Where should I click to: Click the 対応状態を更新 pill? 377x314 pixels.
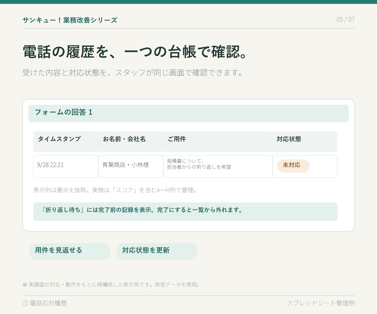[x=157, y=251]
